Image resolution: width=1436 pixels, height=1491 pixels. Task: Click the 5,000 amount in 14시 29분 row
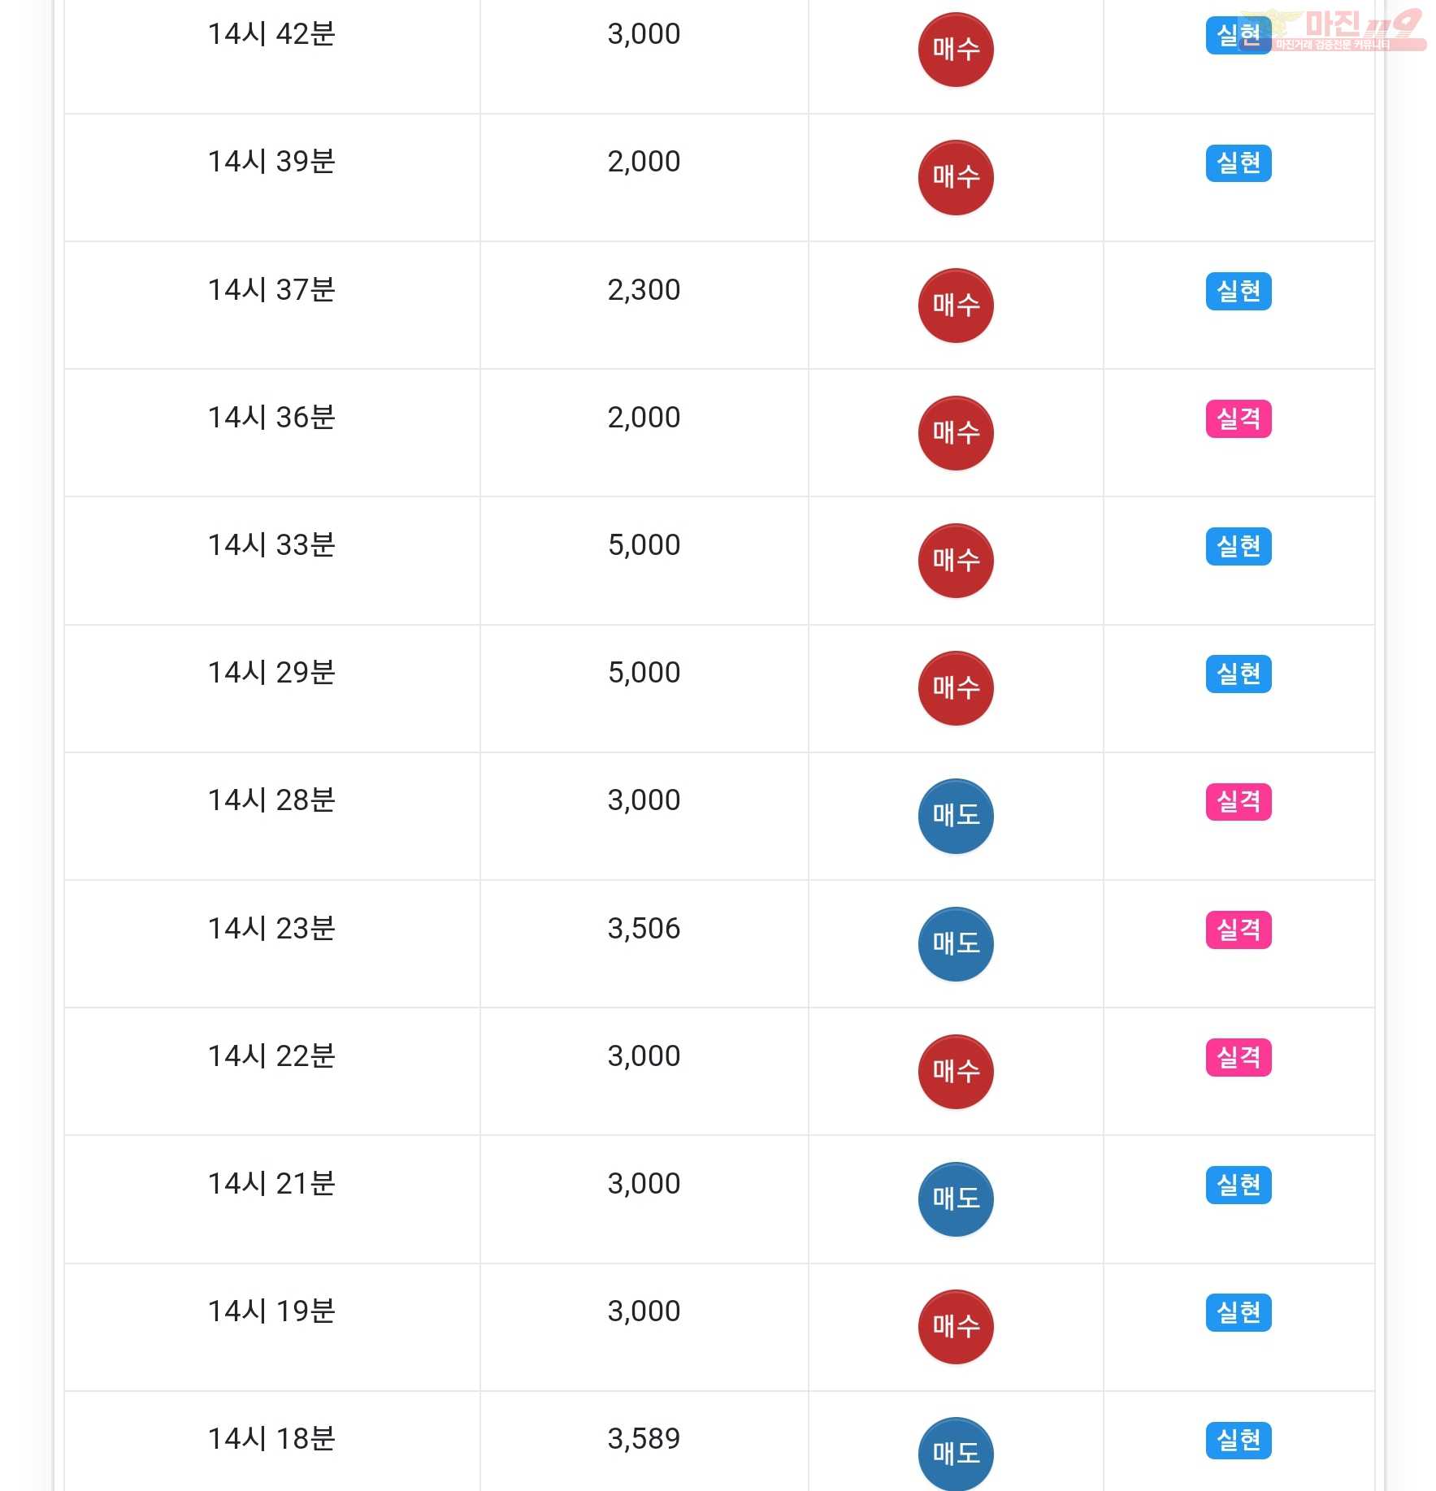click(644, 673)
